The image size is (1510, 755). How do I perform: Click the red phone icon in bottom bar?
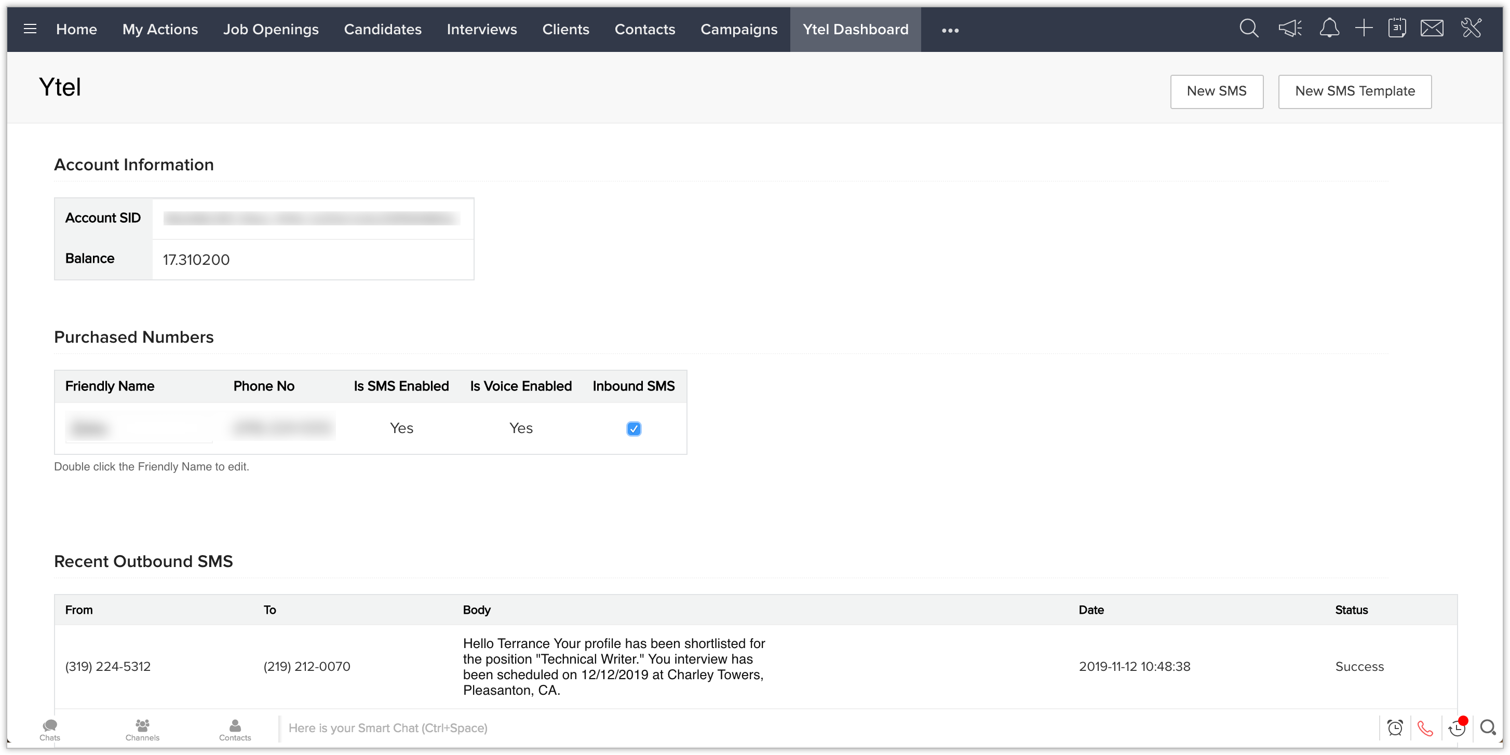1425,728
